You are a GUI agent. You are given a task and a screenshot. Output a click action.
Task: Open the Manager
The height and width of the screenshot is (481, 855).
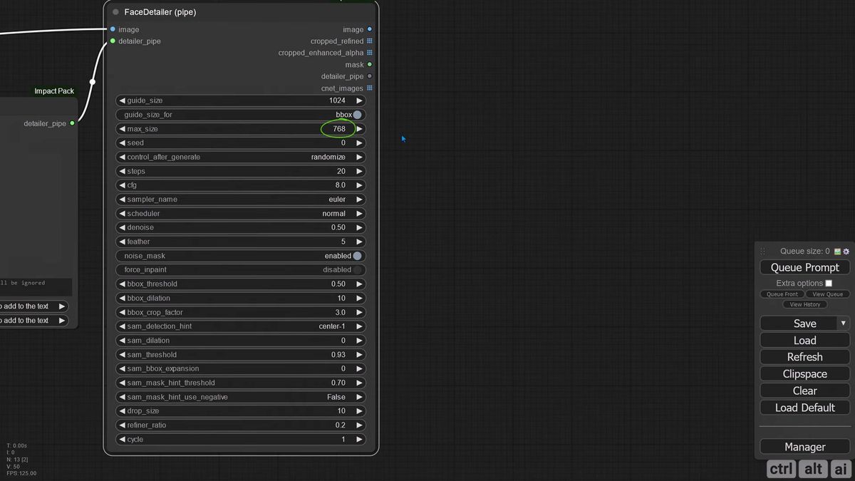coord(804,447)
